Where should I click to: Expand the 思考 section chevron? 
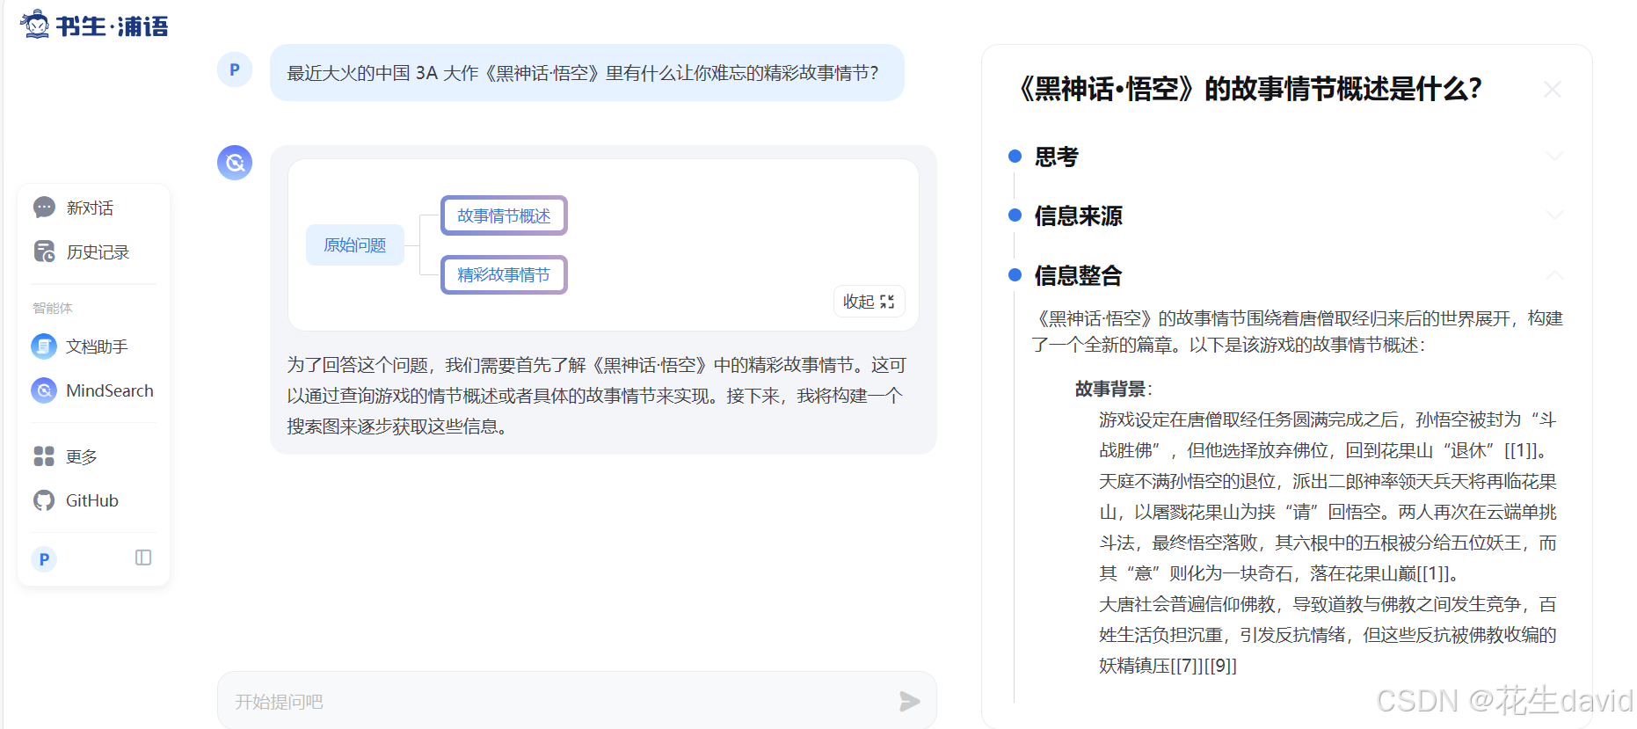coord(1554,157)
